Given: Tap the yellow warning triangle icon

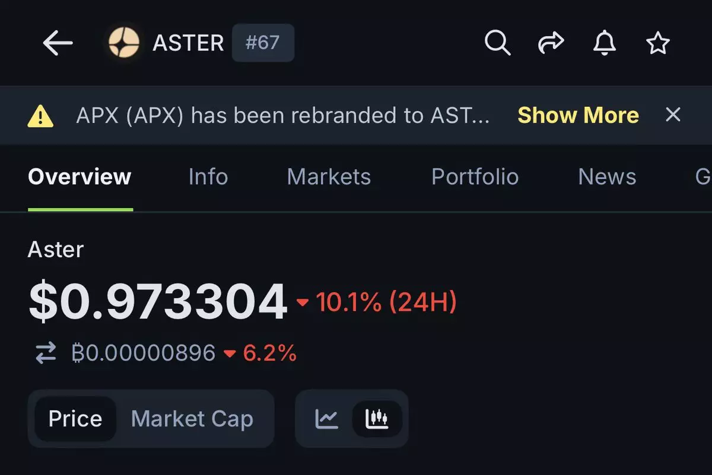Looking at the screenshot, I should 40,116.
